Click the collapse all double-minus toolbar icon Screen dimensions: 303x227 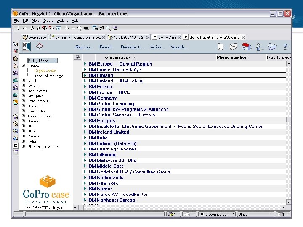[86, 29]
